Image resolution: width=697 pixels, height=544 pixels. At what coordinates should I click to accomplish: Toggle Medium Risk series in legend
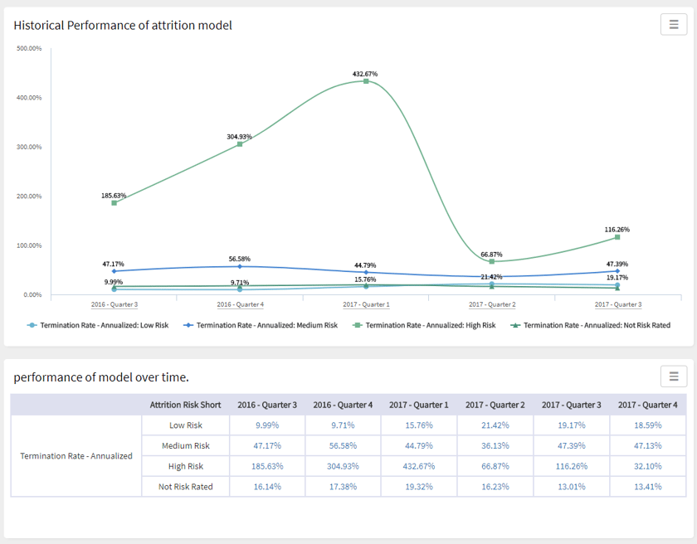261,325
